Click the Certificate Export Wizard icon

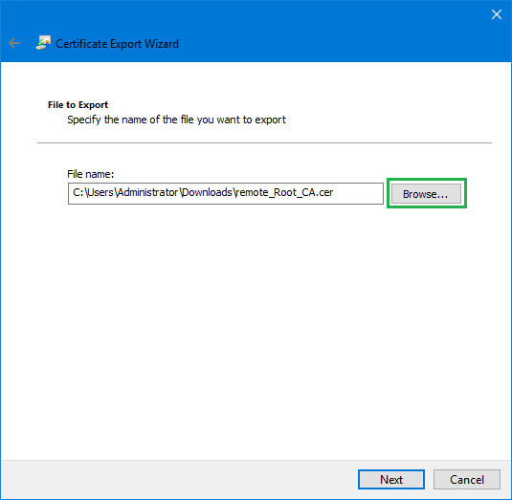[x=43, y=43]
